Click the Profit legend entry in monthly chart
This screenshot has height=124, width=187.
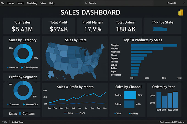pyautogui.click(x=80, y=113)
